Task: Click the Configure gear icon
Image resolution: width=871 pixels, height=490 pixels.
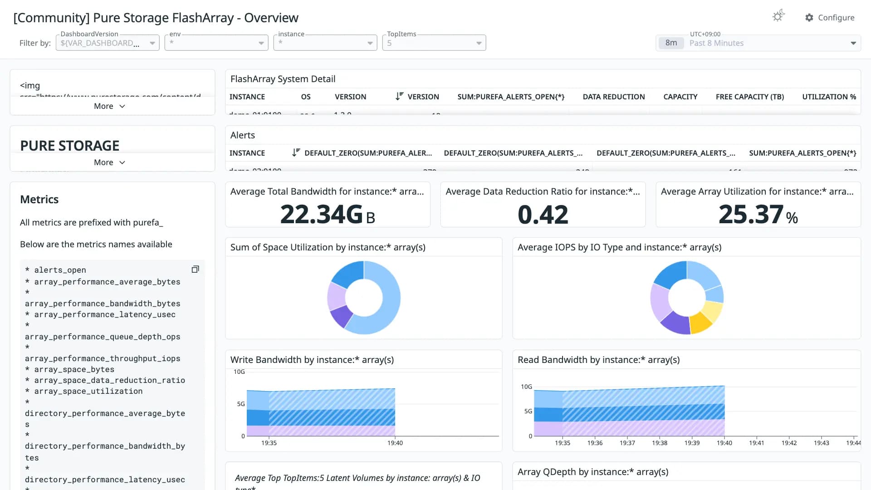Action: click(809, 17)
